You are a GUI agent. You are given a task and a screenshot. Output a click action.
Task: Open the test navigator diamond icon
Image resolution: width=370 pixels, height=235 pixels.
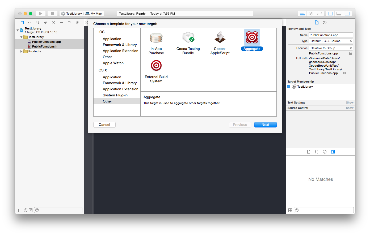coord(53,22)
